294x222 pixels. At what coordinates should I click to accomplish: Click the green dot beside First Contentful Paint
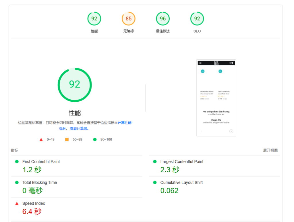[17, 162]
